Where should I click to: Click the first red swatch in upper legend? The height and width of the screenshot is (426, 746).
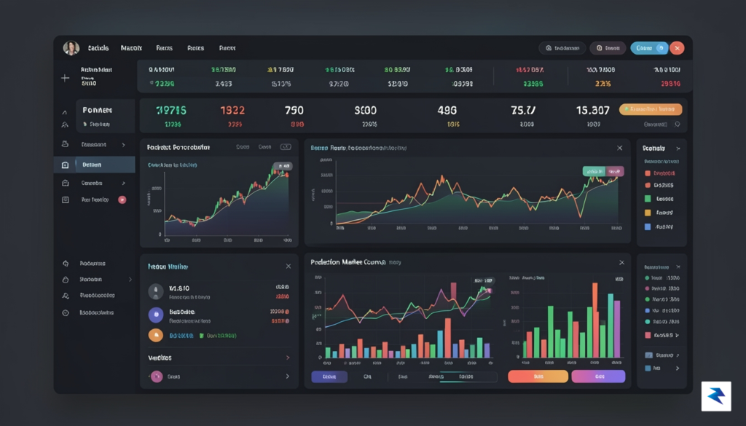pyautogui.click(x=648, y=173)
